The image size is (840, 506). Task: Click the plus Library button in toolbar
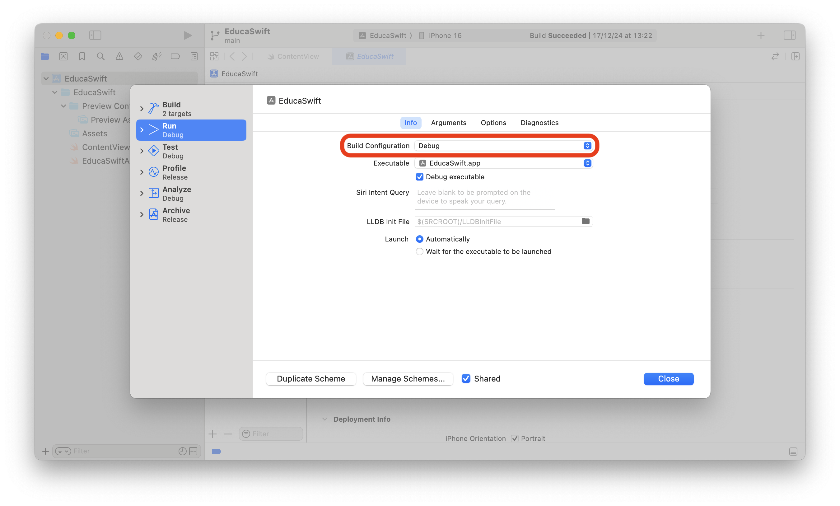[761, 35]
